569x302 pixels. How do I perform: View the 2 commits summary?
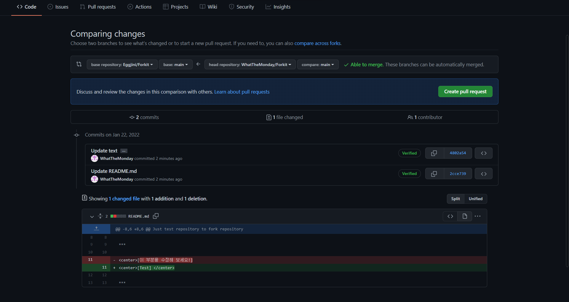coord(144,117)
